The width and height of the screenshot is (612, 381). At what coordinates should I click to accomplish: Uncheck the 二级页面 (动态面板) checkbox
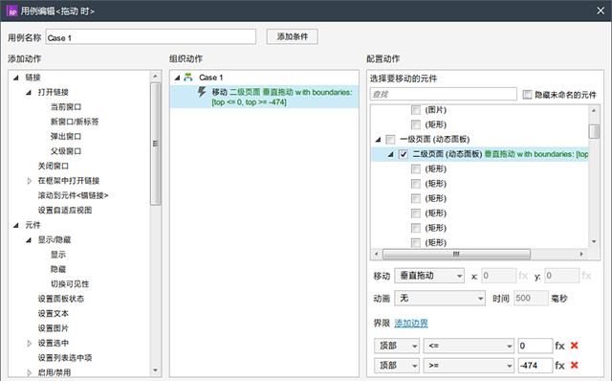pyautogui.click(x=404, y=154)
